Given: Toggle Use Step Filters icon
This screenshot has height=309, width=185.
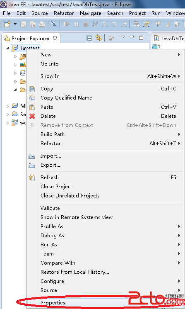Looking at the screenshot, I should 146,24.
